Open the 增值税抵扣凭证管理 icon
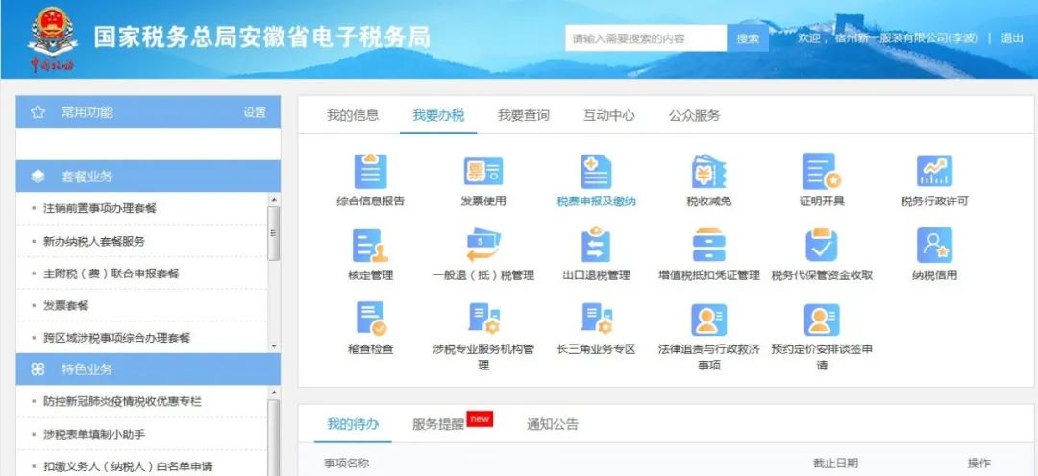The width and height of the screenshot is (1038, 476). (x=708, y=246)
